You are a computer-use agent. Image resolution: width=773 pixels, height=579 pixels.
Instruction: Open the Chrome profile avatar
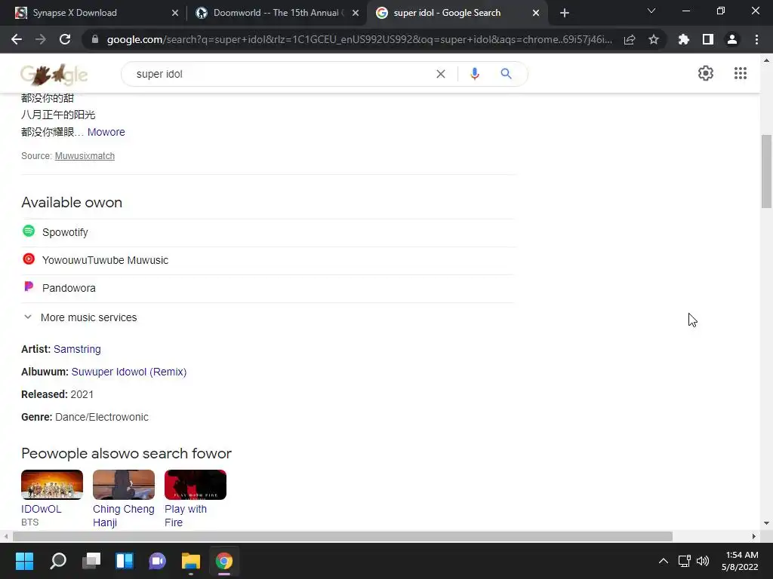click(732, 39)
